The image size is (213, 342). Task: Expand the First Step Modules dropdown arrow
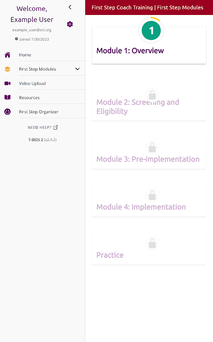[78, 69]
